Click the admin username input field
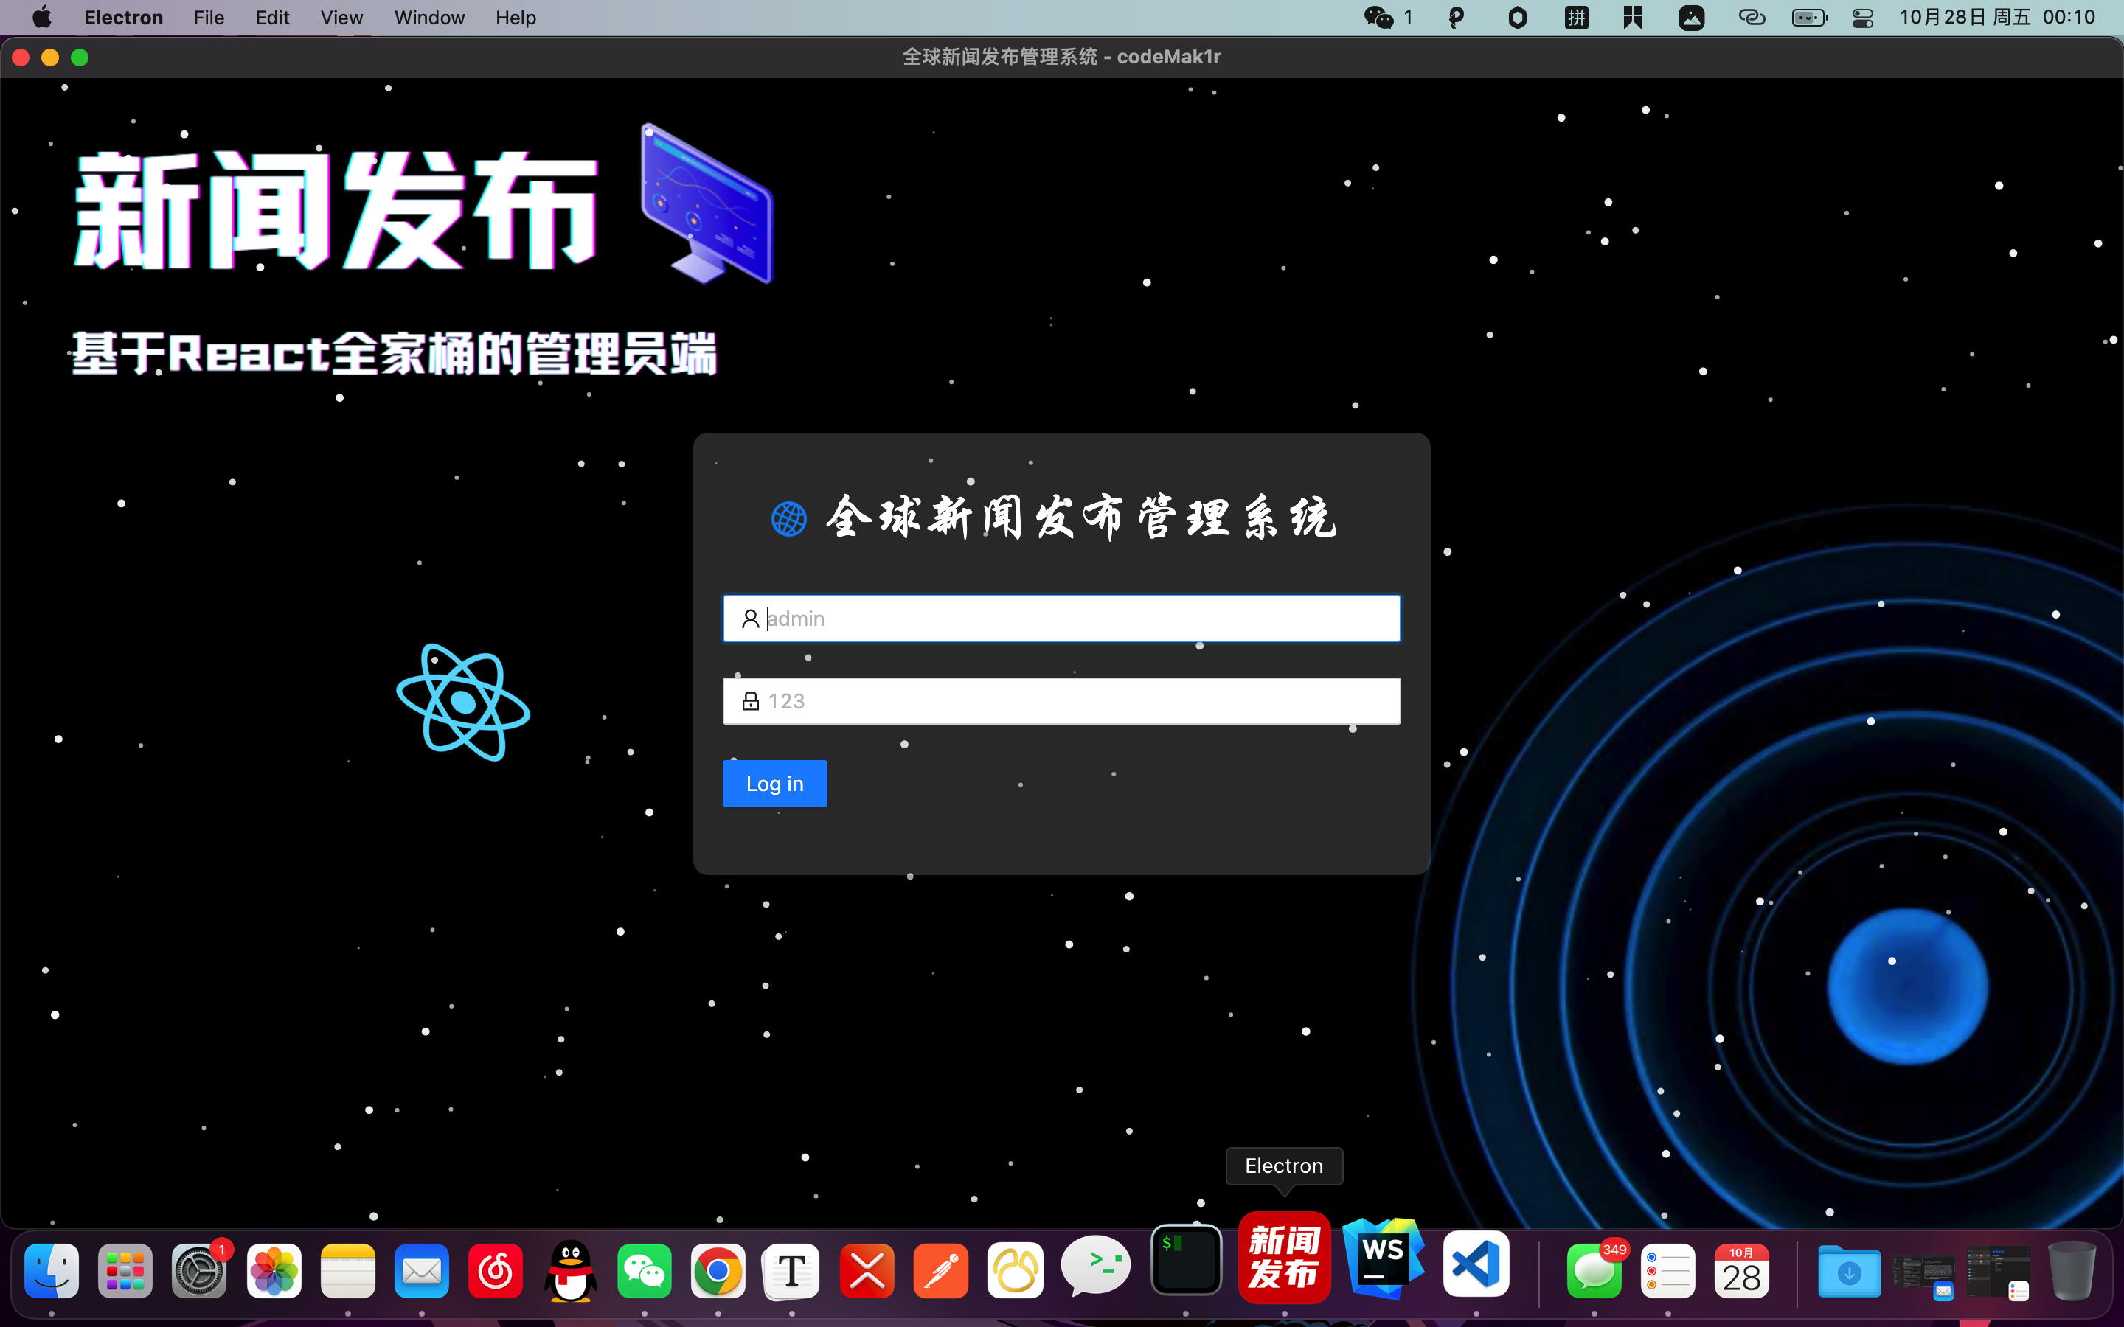The height and width of the screenshot is (1327, 2124). tap(1061, 619)
